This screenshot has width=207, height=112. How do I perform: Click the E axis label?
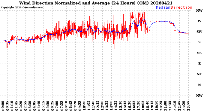(199, 64)
